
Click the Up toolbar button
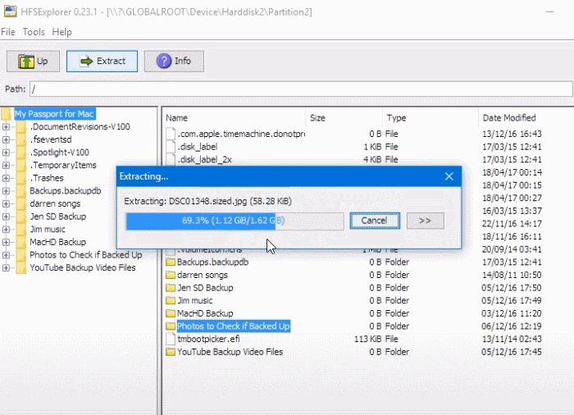point(33,62)
